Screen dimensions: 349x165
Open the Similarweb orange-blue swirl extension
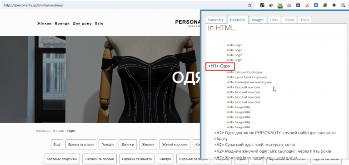[x=271, y=5]
